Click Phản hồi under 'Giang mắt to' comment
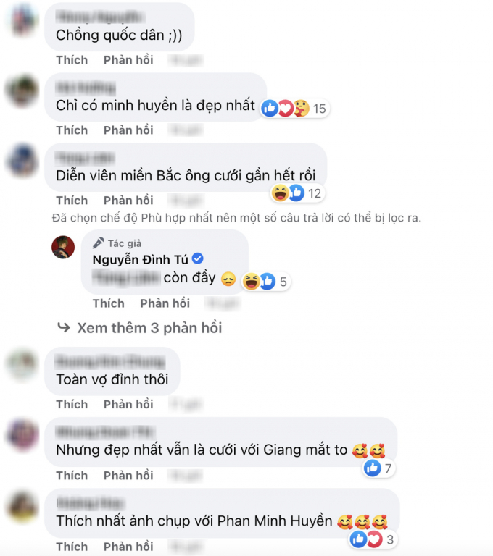493x556 pixels. coord(128,475)
